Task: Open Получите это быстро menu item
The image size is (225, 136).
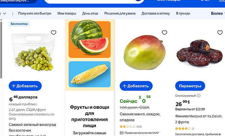Action: [34, 14]
